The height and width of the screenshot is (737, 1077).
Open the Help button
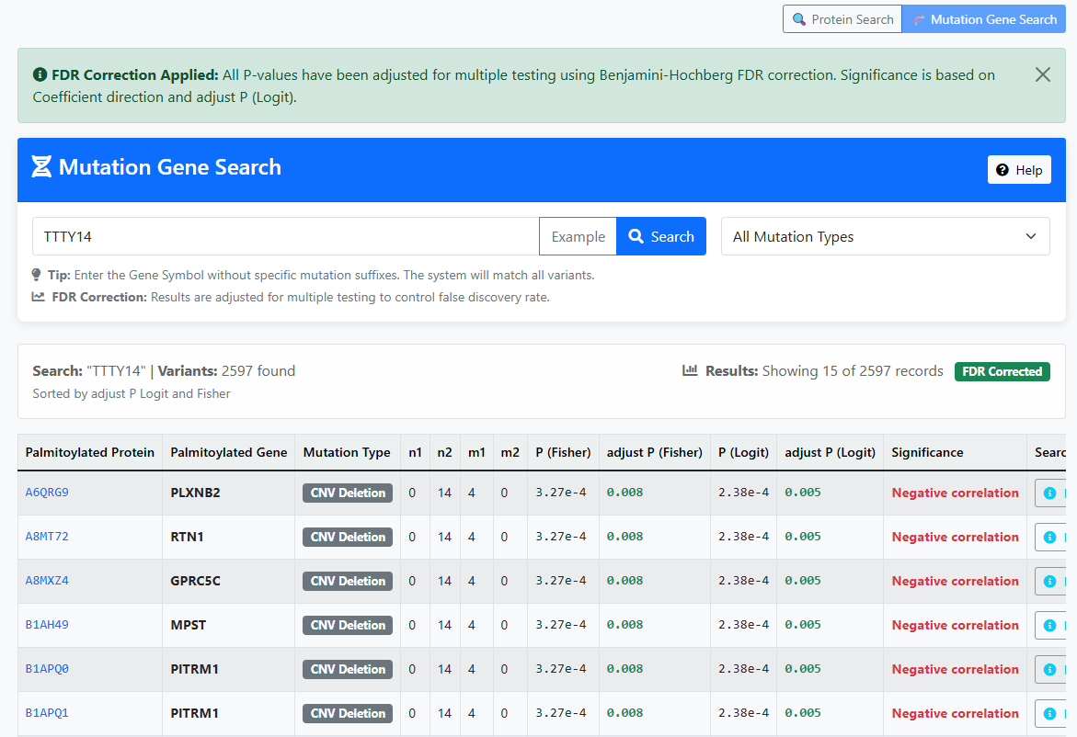pos(1019,169)
